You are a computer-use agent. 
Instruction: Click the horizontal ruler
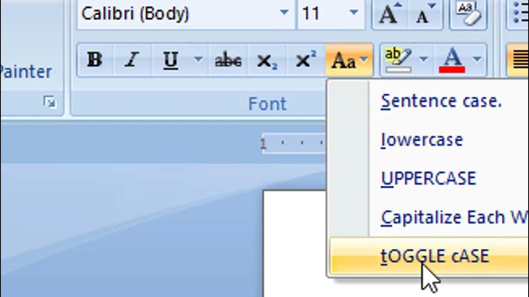coord(294,144)
